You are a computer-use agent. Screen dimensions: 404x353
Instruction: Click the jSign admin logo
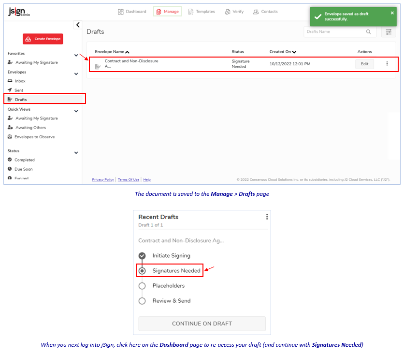19,12
